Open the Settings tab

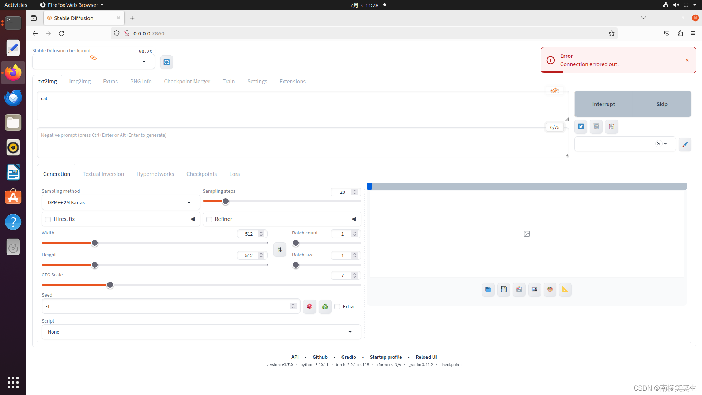257,81
